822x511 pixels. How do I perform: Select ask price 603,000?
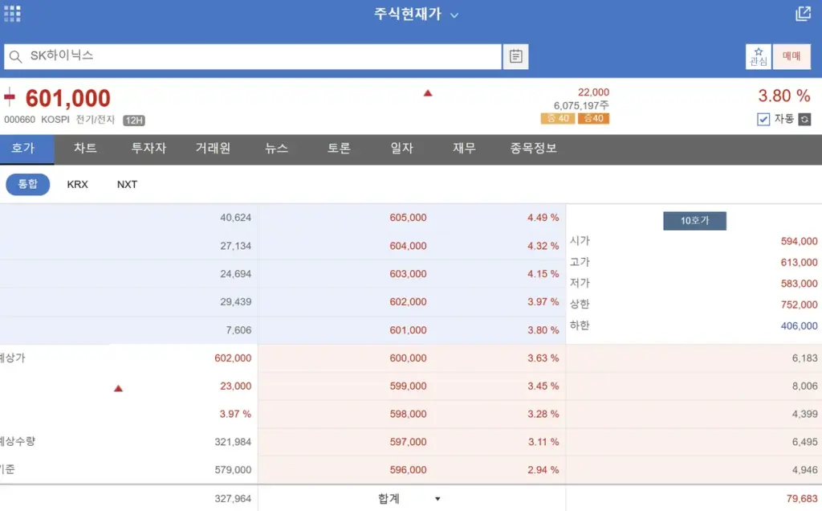tap(408, 274)
